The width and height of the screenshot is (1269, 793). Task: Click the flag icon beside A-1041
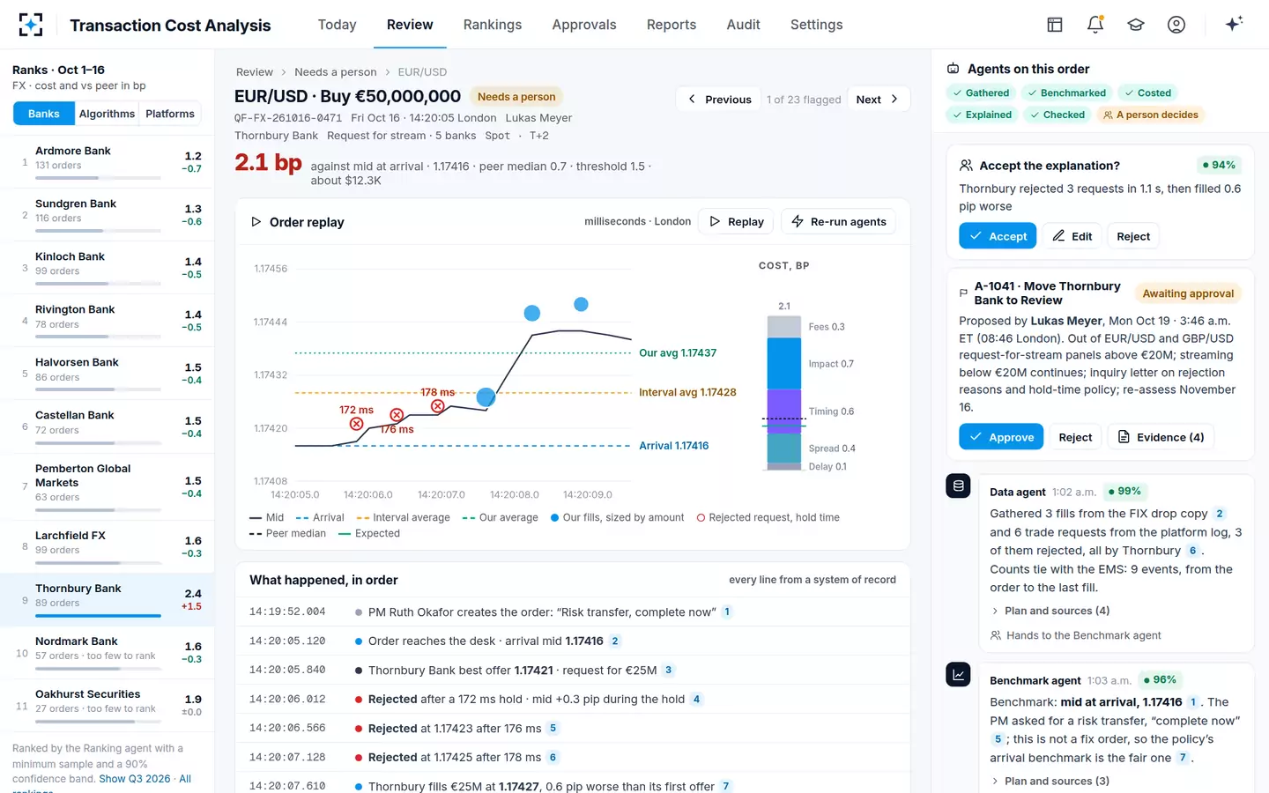[963, 293]
